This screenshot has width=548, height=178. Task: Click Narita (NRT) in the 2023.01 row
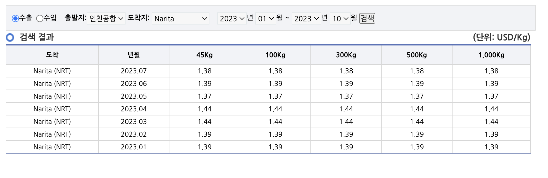coord(52,147)
